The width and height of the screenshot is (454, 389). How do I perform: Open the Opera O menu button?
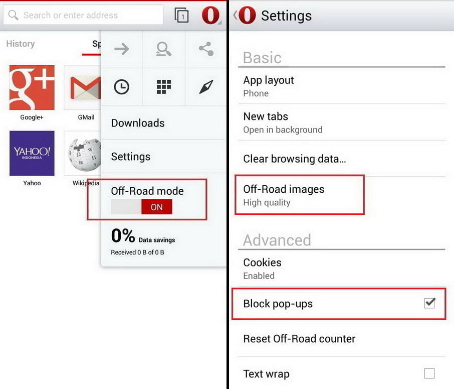point(211,15)
